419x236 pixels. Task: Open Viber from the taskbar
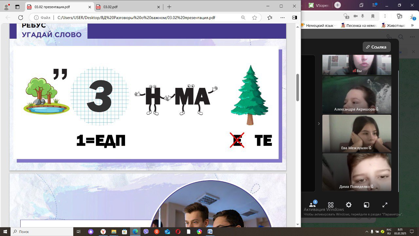coord(146,231)
